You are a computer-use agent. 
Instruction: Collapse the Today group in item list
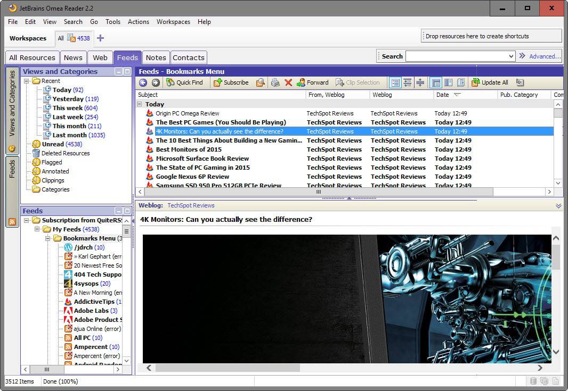(140, 104)
